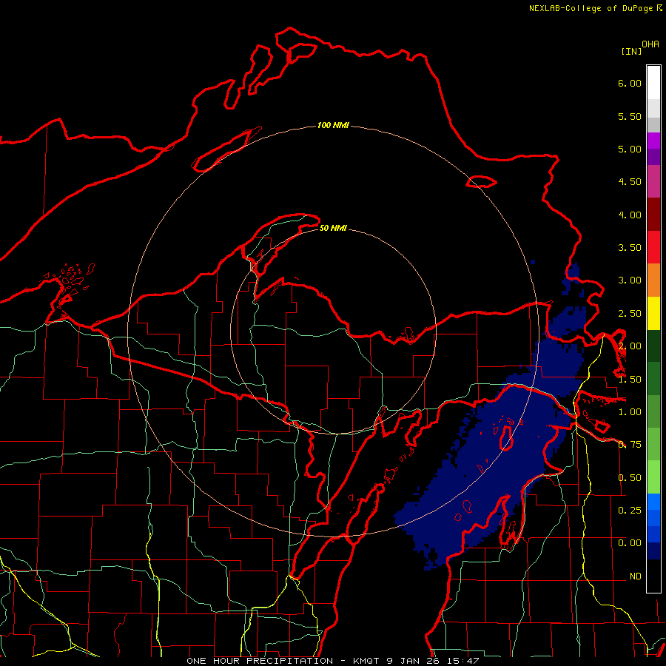Pick the light blue swatch above 0.25
The height and width of the screenshot is (666, 666).
653,502
